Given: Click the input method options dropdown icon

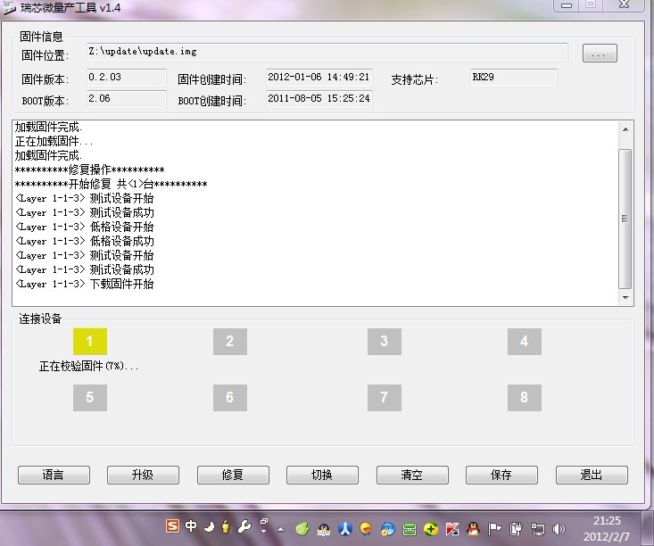Looking at the screenshot, I should click(263, 526).
